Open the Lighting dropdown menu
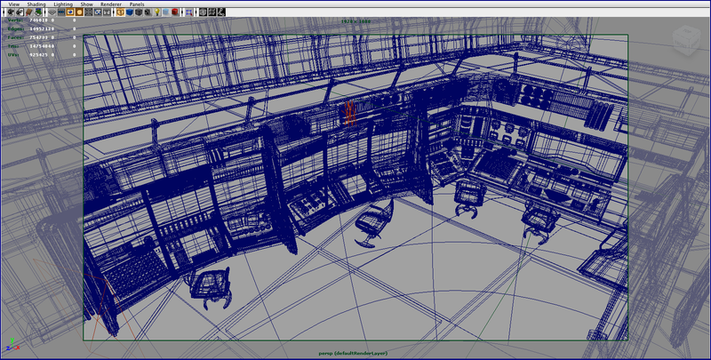This screenshot has width=711, height=360. pos(65,4)
